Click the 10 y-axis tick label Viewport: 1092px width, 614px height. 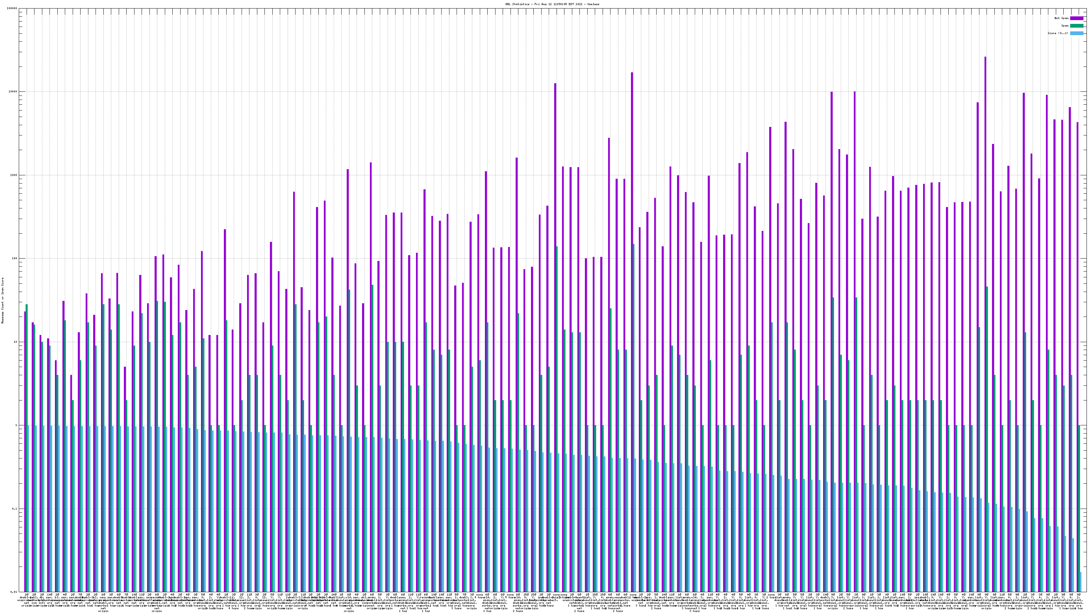click(x=16, y=342)
